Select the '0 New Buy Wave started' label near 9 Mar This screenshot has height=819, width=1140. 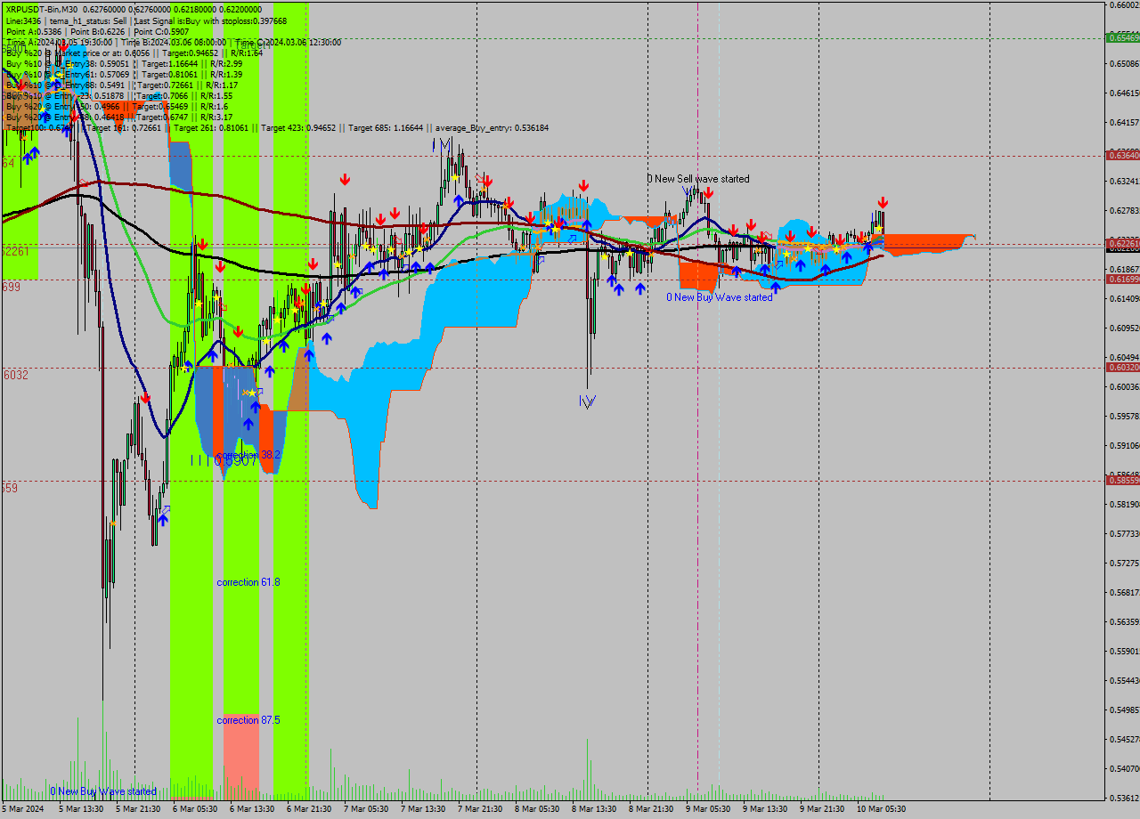point(720,297)
